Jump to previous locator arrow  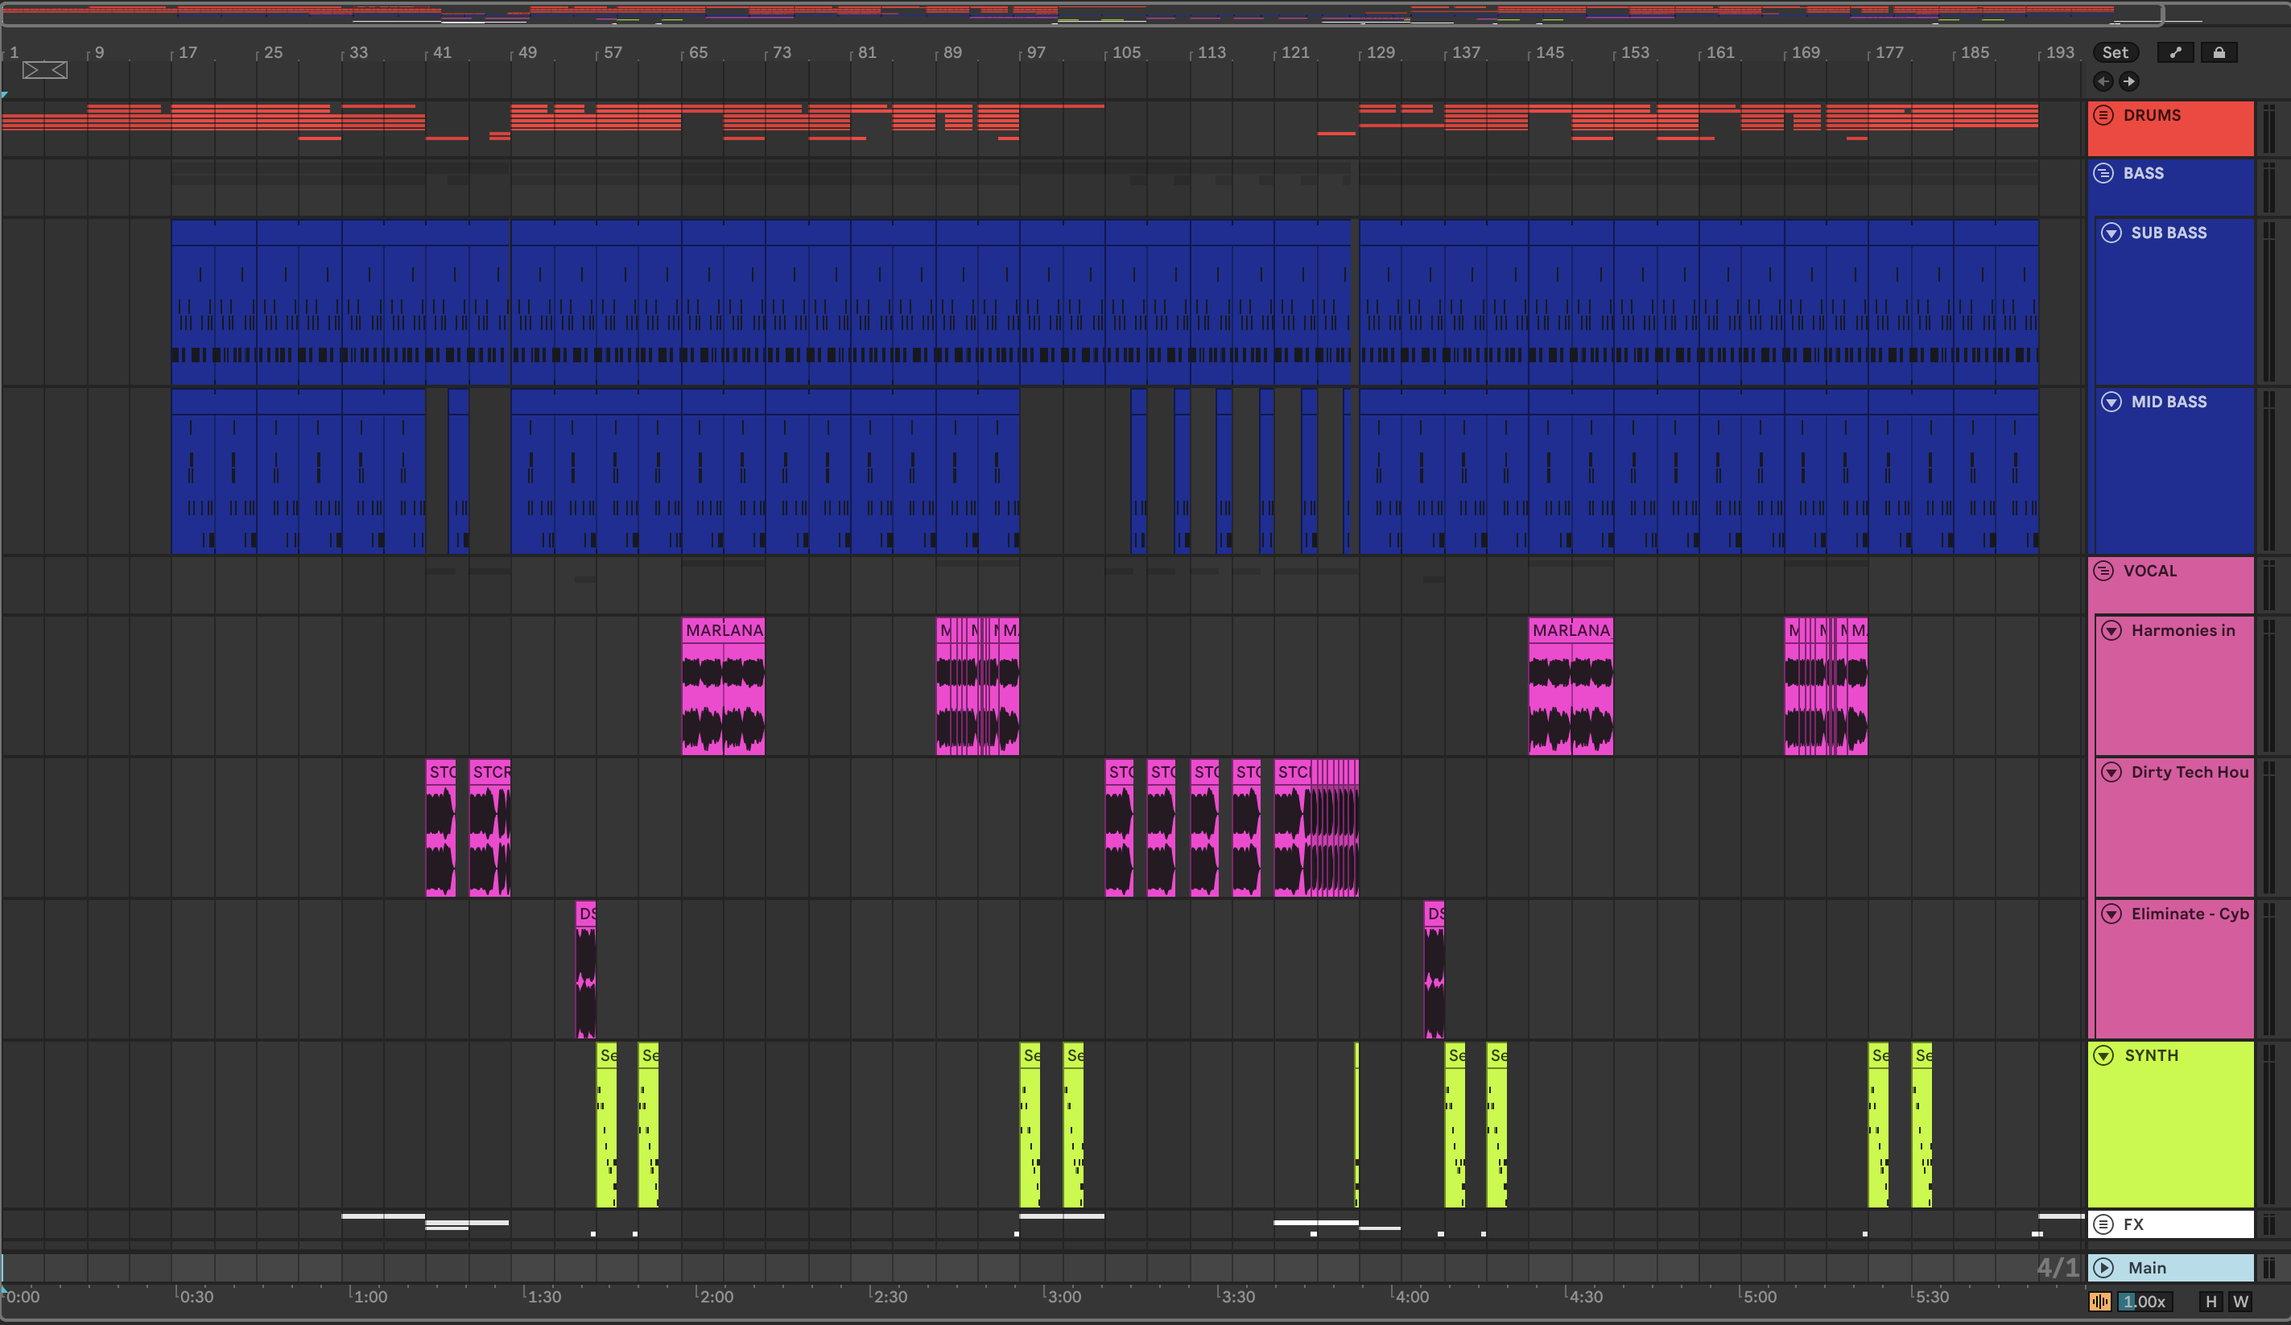[x=2103, y=82]
